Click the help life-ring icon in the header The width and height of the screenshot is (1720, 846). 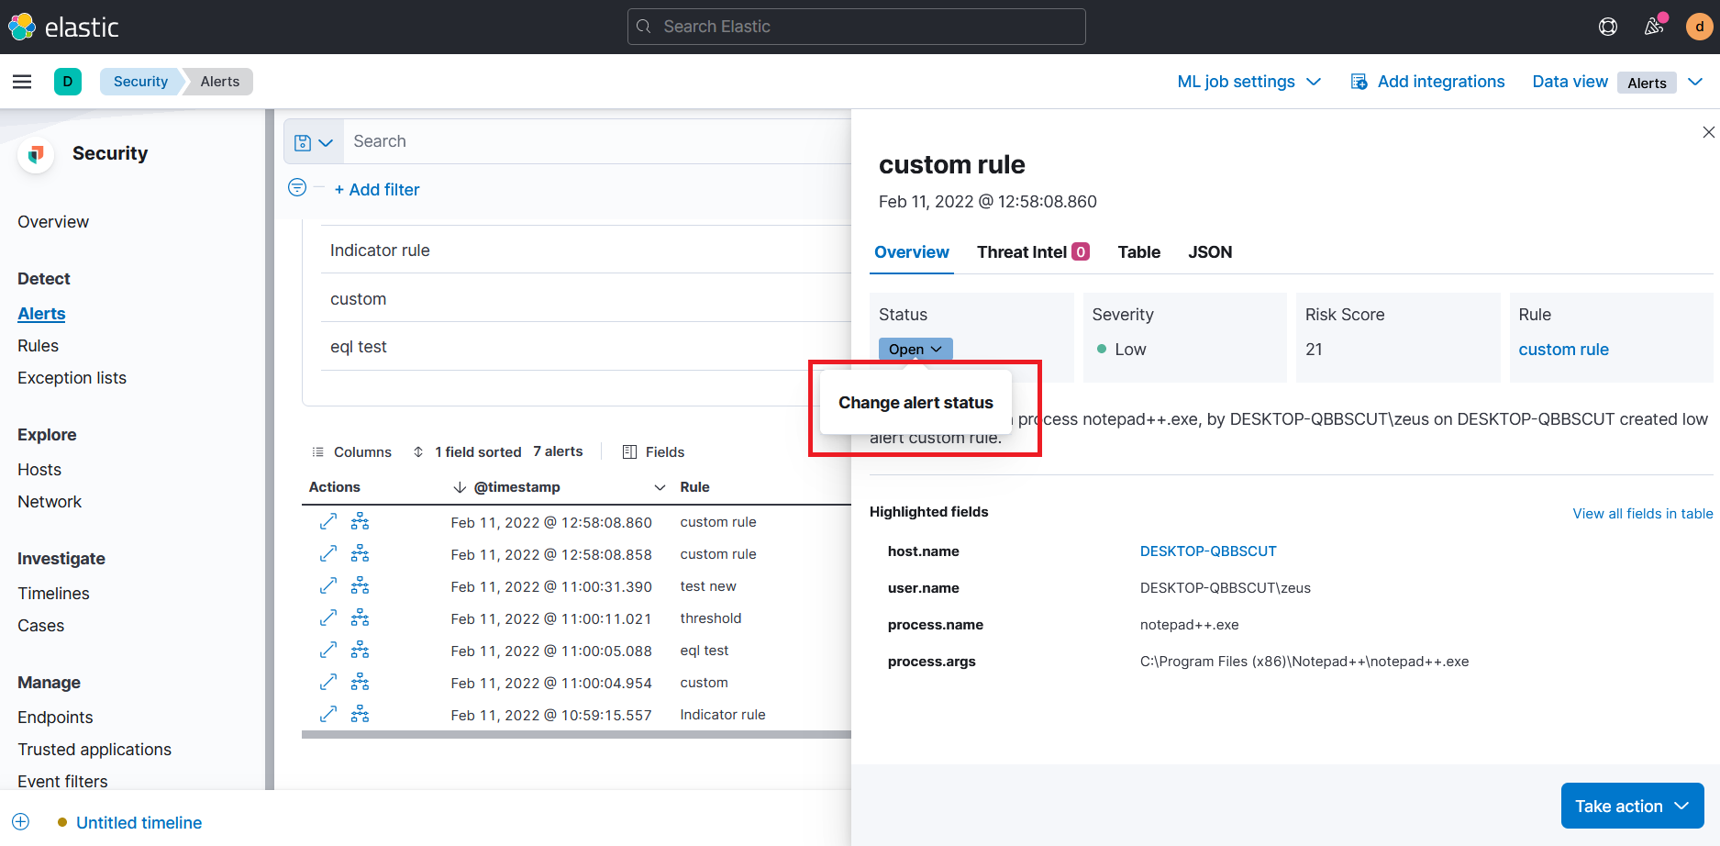pyautogui.click(x=1608, y=27)
